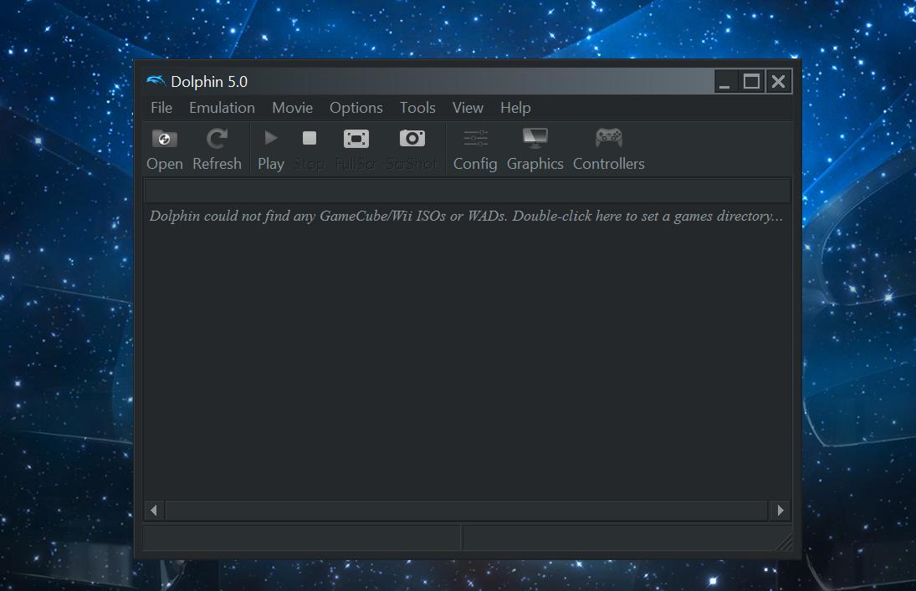Click the horizontal scrollbar track
The width and height of the screenshot is (916, 591).
click(x=467, y=511)
